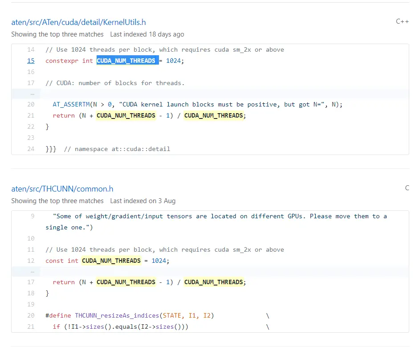This screenshot has width=415, height=351.
Task: Click line number 17 in common.h return statement
Action: pyautogui.click(x=31, y=282)
